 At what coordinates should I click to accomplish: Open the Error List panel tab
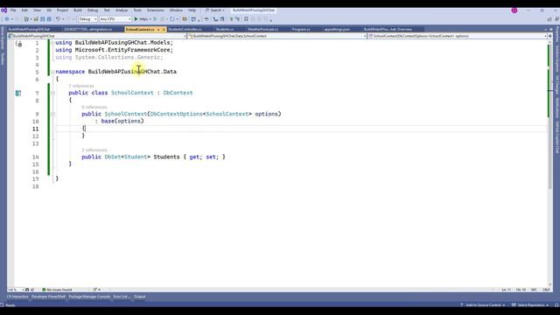click(122, 297)
